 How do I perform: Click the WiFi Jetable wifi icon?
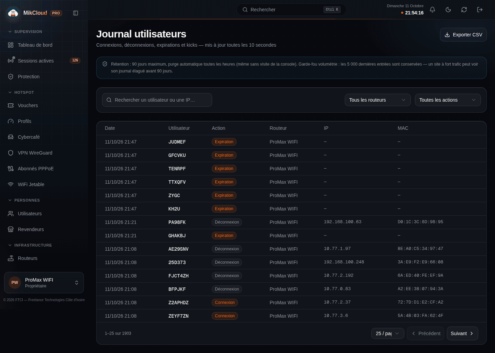tap(11, 184)
